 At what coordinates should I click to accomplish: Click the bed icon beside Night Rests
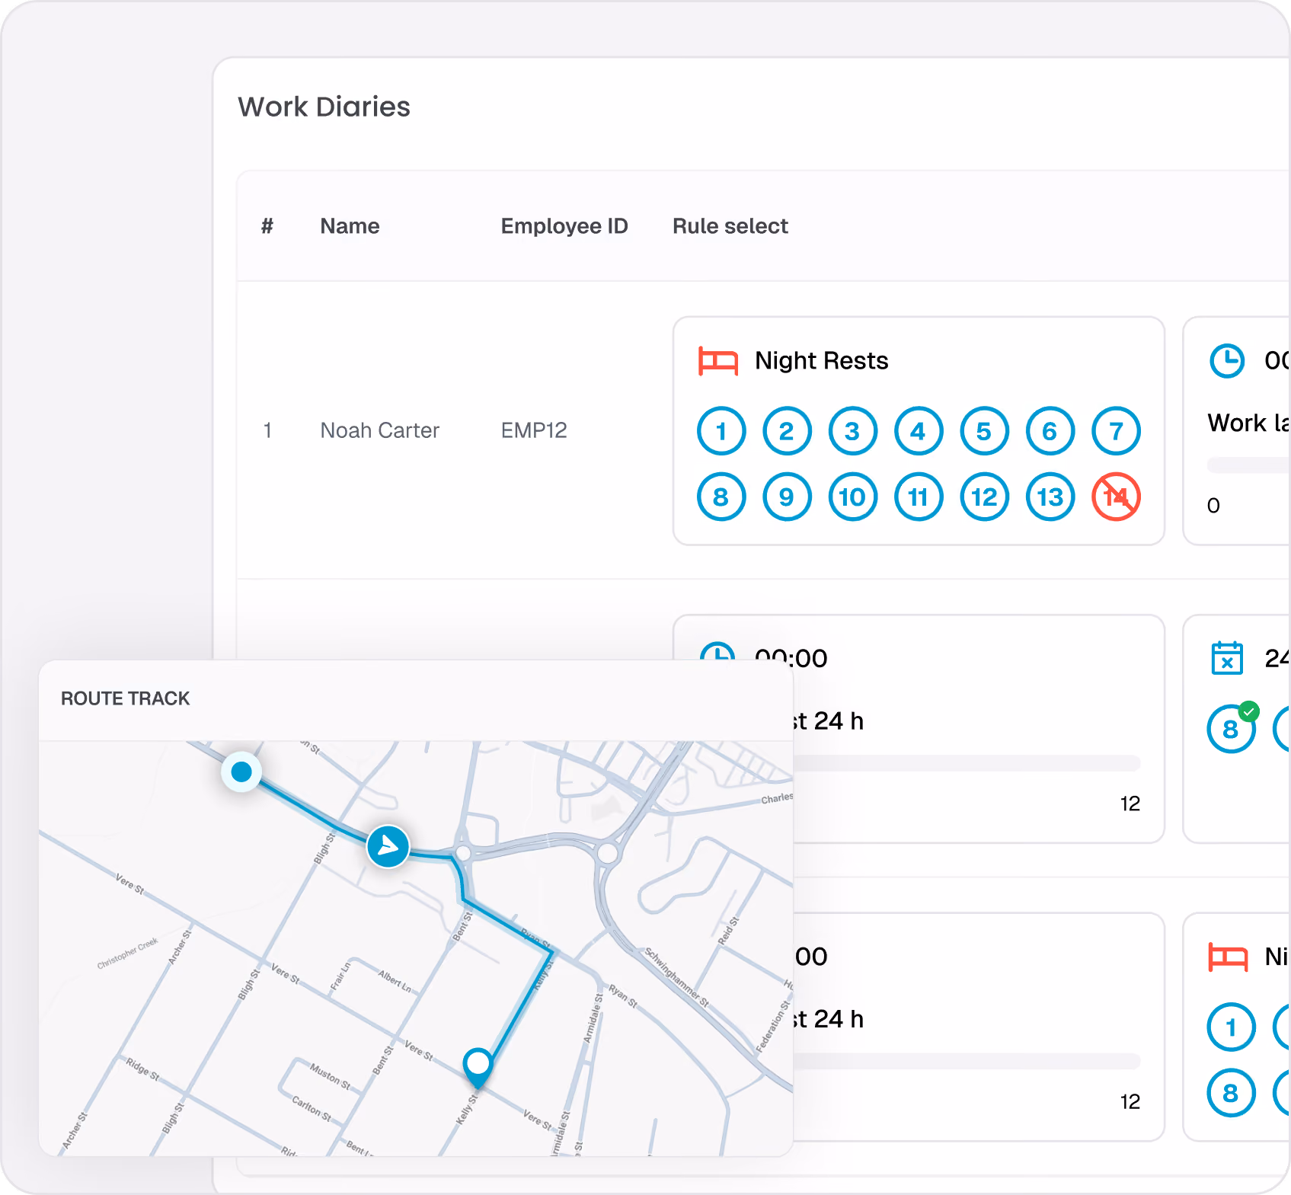(717, 361)
